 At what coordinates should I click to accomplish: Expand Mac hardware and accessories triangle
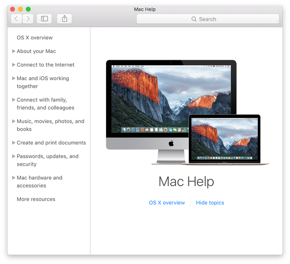[x=14, y=178]
